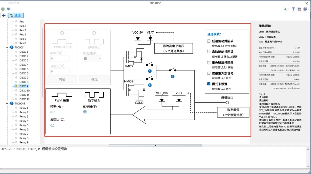Click the clock icon in the toolbar
Screen dimensions: 311x174
tap(3, 9)
